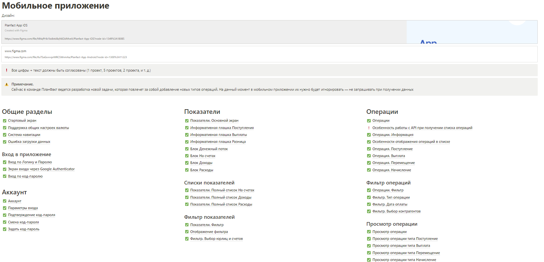Click the Мобильное приложение page title
544x262 pixels.
56,6
